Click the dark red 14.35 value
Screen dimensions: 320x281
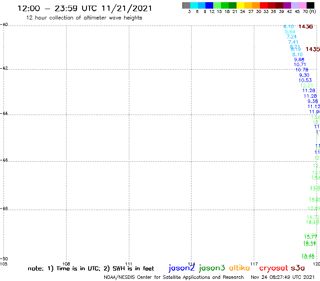pos(313,49)
